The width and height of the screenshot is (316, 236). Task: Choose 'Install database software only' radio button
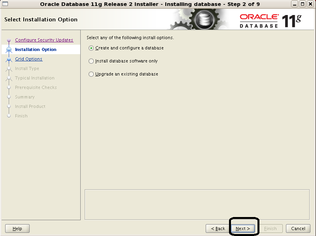pyautogui.click(x=91, y=61)
